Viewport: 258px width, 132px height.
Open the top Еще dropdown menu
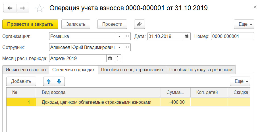tap(244, 24)
